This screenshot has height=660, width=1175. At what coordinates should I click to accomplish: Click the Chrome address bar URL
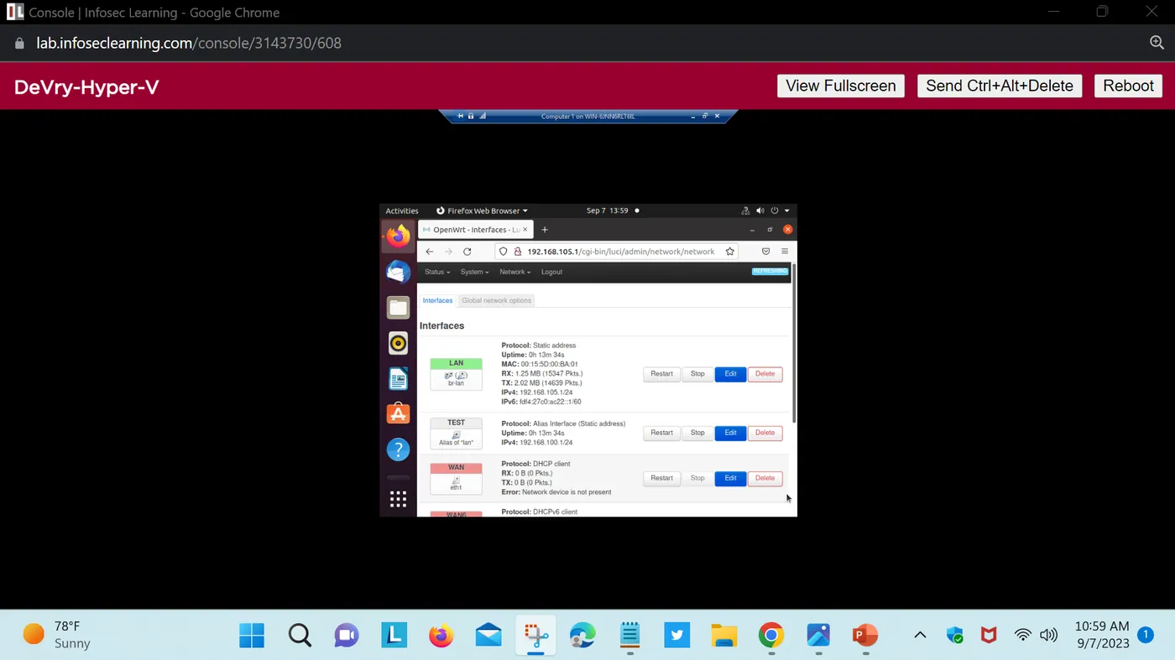point(189,43)
